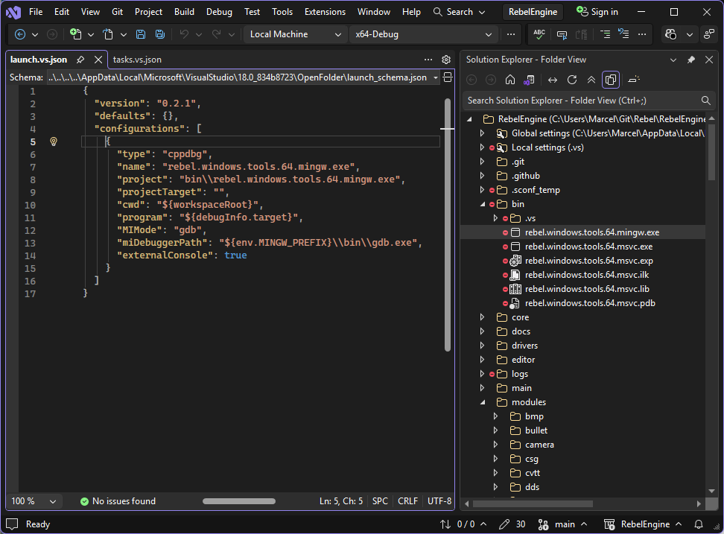The image size is (724, 534).
Task: Click the CRLF line ending indicator
Action: click(407, 501)
